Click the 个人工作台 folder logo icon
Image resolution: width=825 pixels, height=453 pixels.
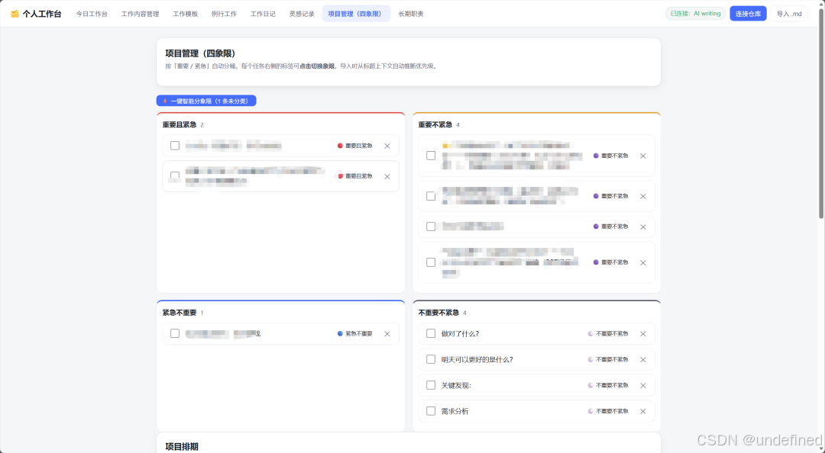pos(15,14)
